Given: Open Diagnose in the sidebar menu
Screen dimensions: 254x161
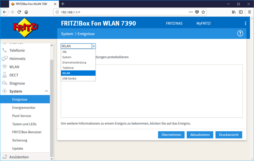Looking at the screenshot, I should pyautogui.click(x=17, y=83).
